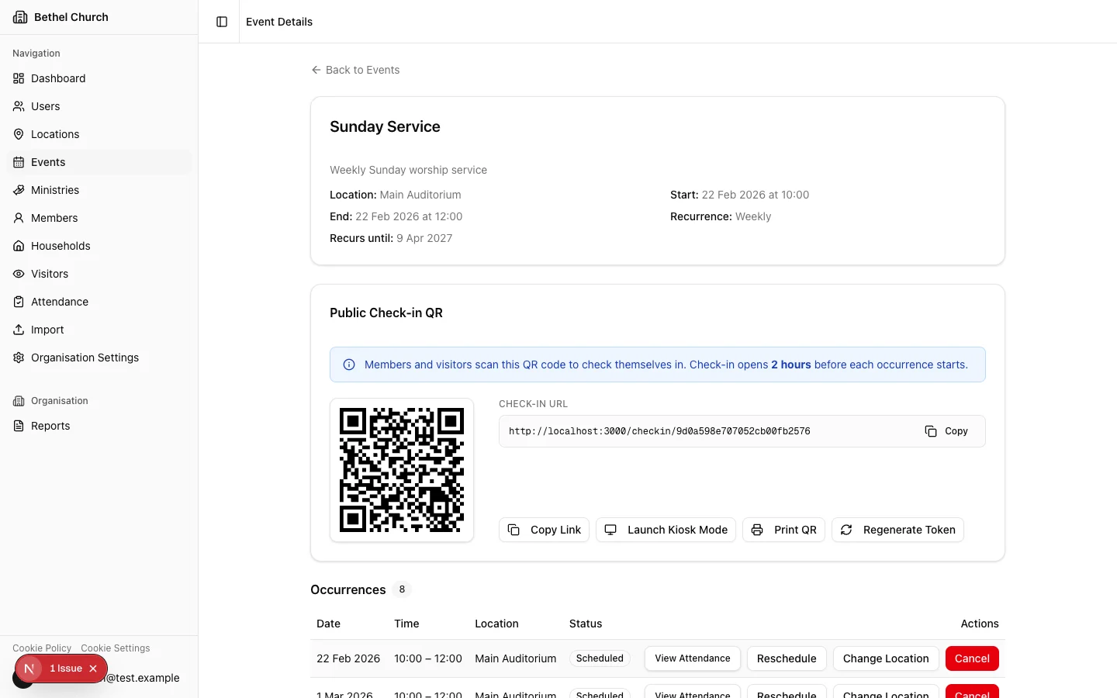Click the Users people icon

click(19, 106)
